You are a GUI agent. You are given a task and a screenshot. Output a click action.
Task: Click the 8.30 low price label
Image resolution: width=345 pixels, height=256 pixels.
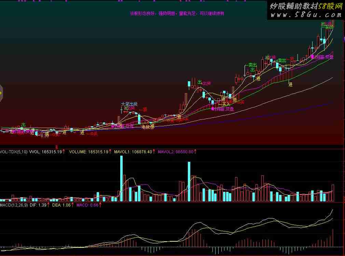coord(45,136)
